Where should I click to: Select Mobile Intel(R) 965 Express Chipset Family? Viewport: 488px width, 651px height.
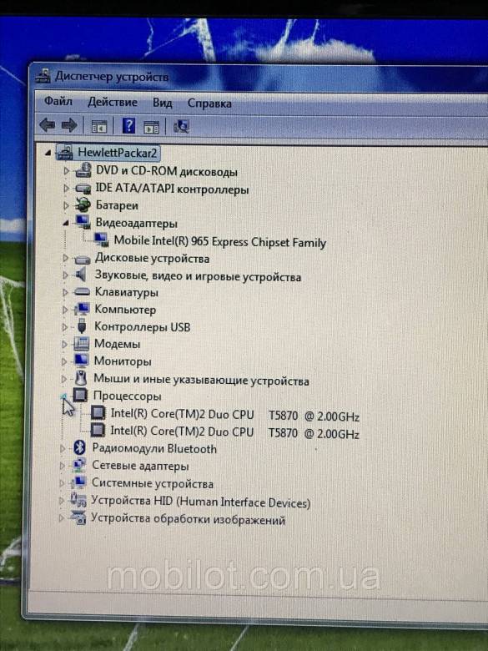(220, 242)
